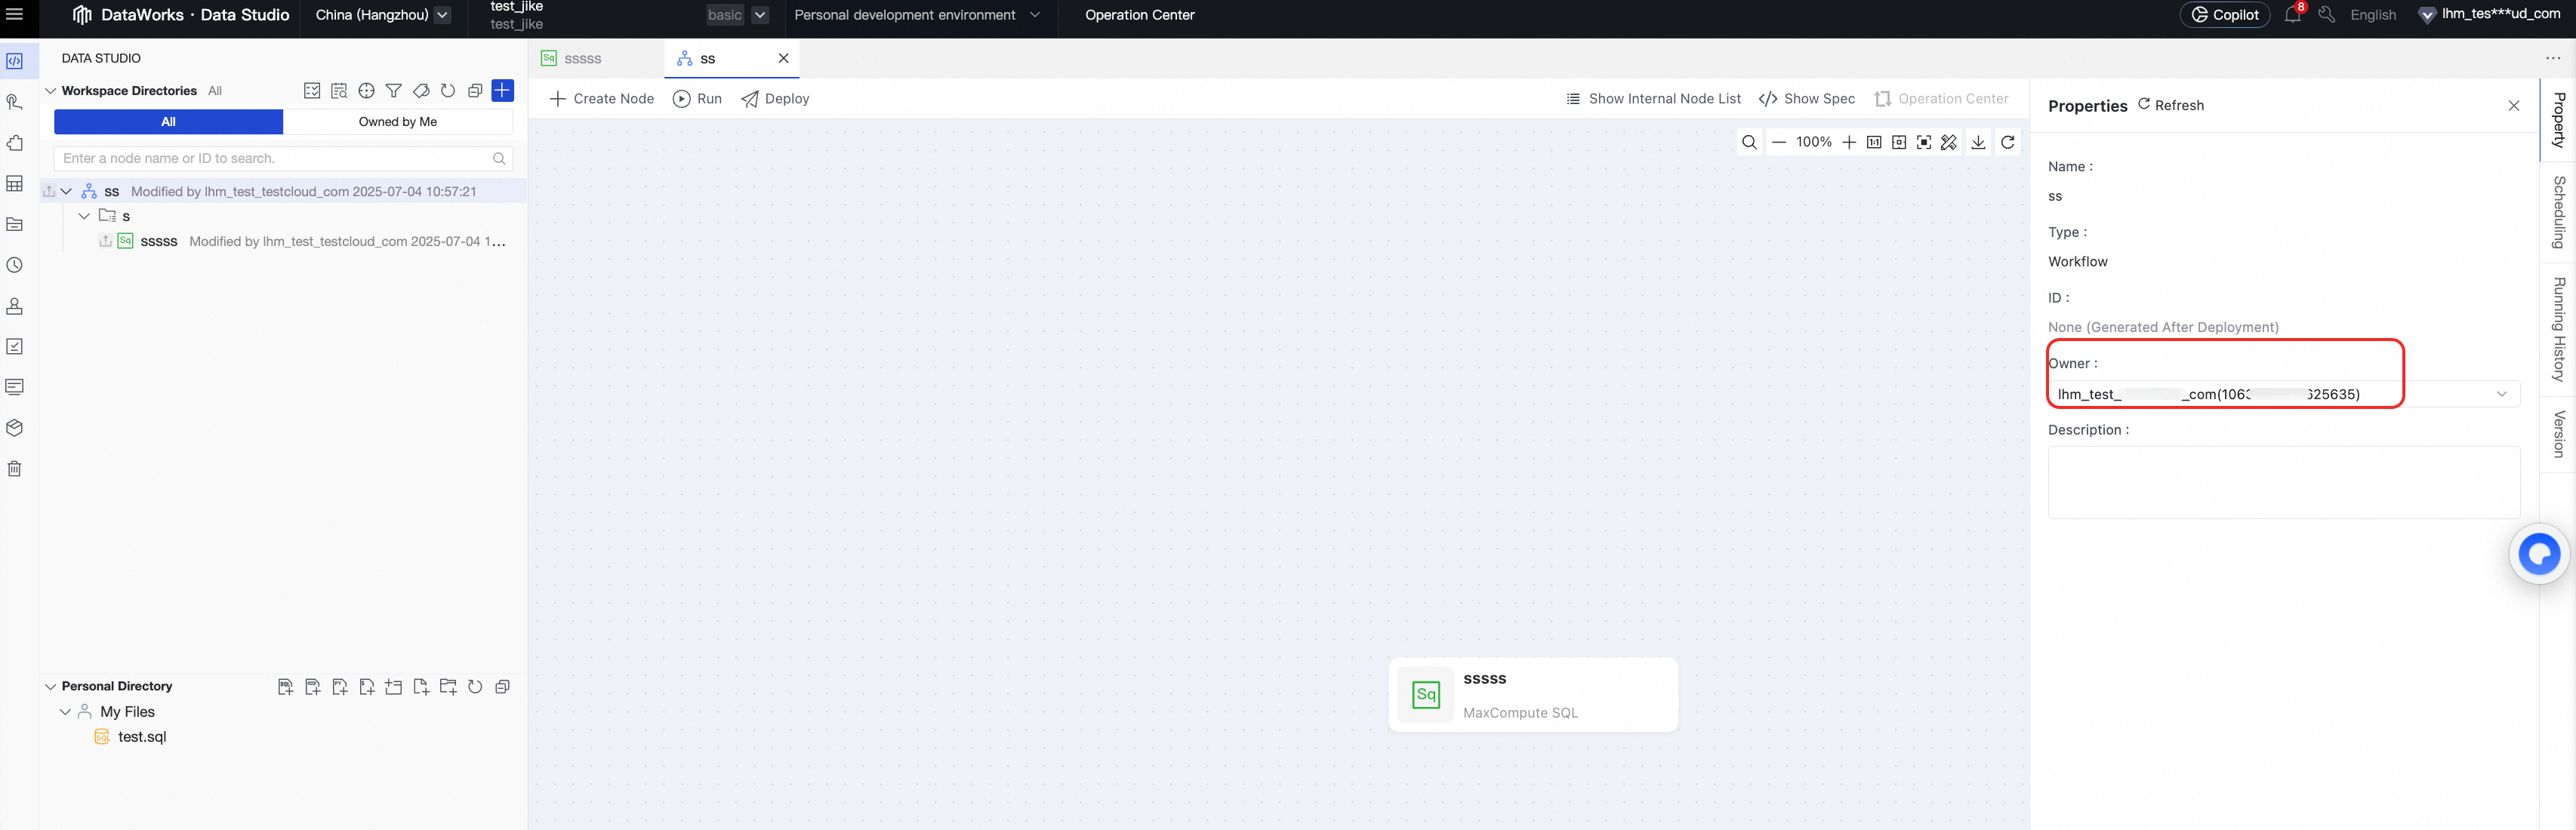This screenshot has width=2576, height=830.
Task: Click the canvas search magnifier icon
Action: (x=1749, y=142)
